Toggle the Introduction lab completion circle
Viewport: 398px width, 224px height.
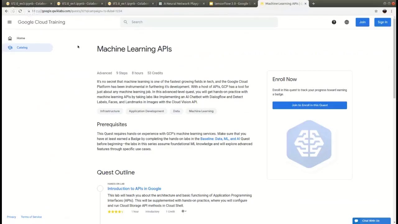100,189
